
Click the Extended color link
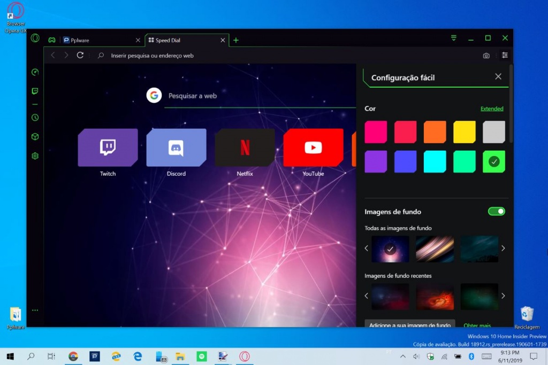point(492,108)
